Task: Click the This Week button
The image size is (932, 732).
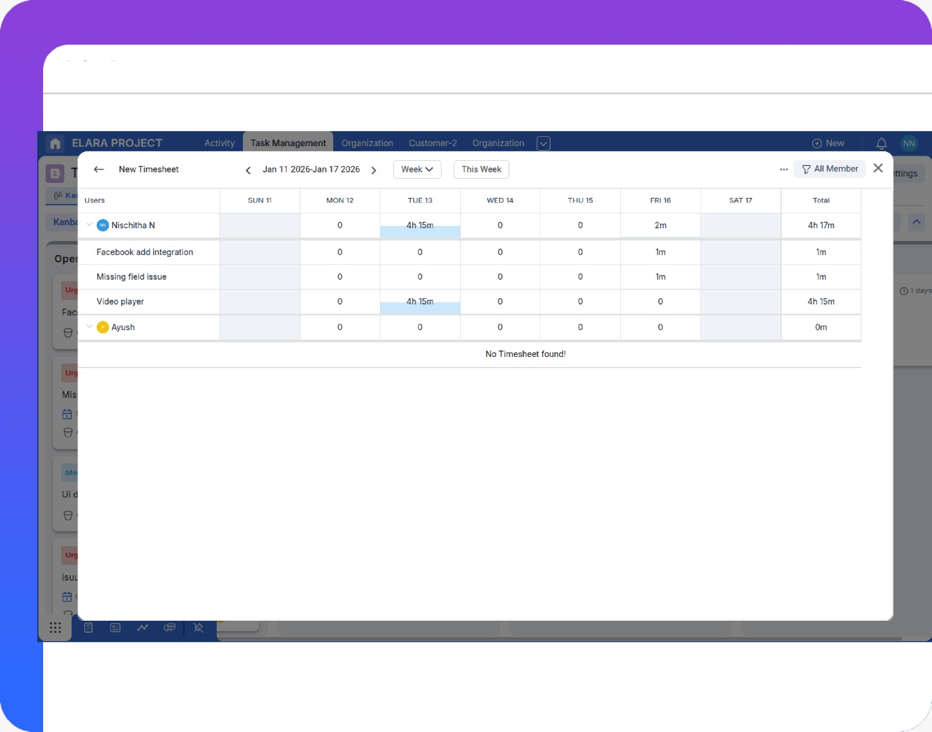Action: point(481,169)
